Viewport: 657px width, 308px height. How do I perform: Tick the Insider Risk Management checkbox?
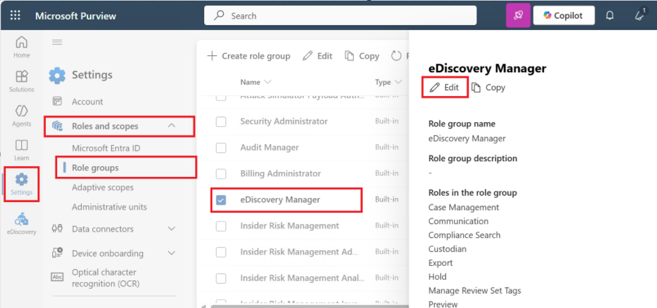[x=221, y=226]
